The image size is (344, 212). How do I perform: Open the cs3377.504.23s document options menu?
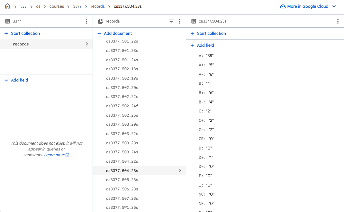338,21
